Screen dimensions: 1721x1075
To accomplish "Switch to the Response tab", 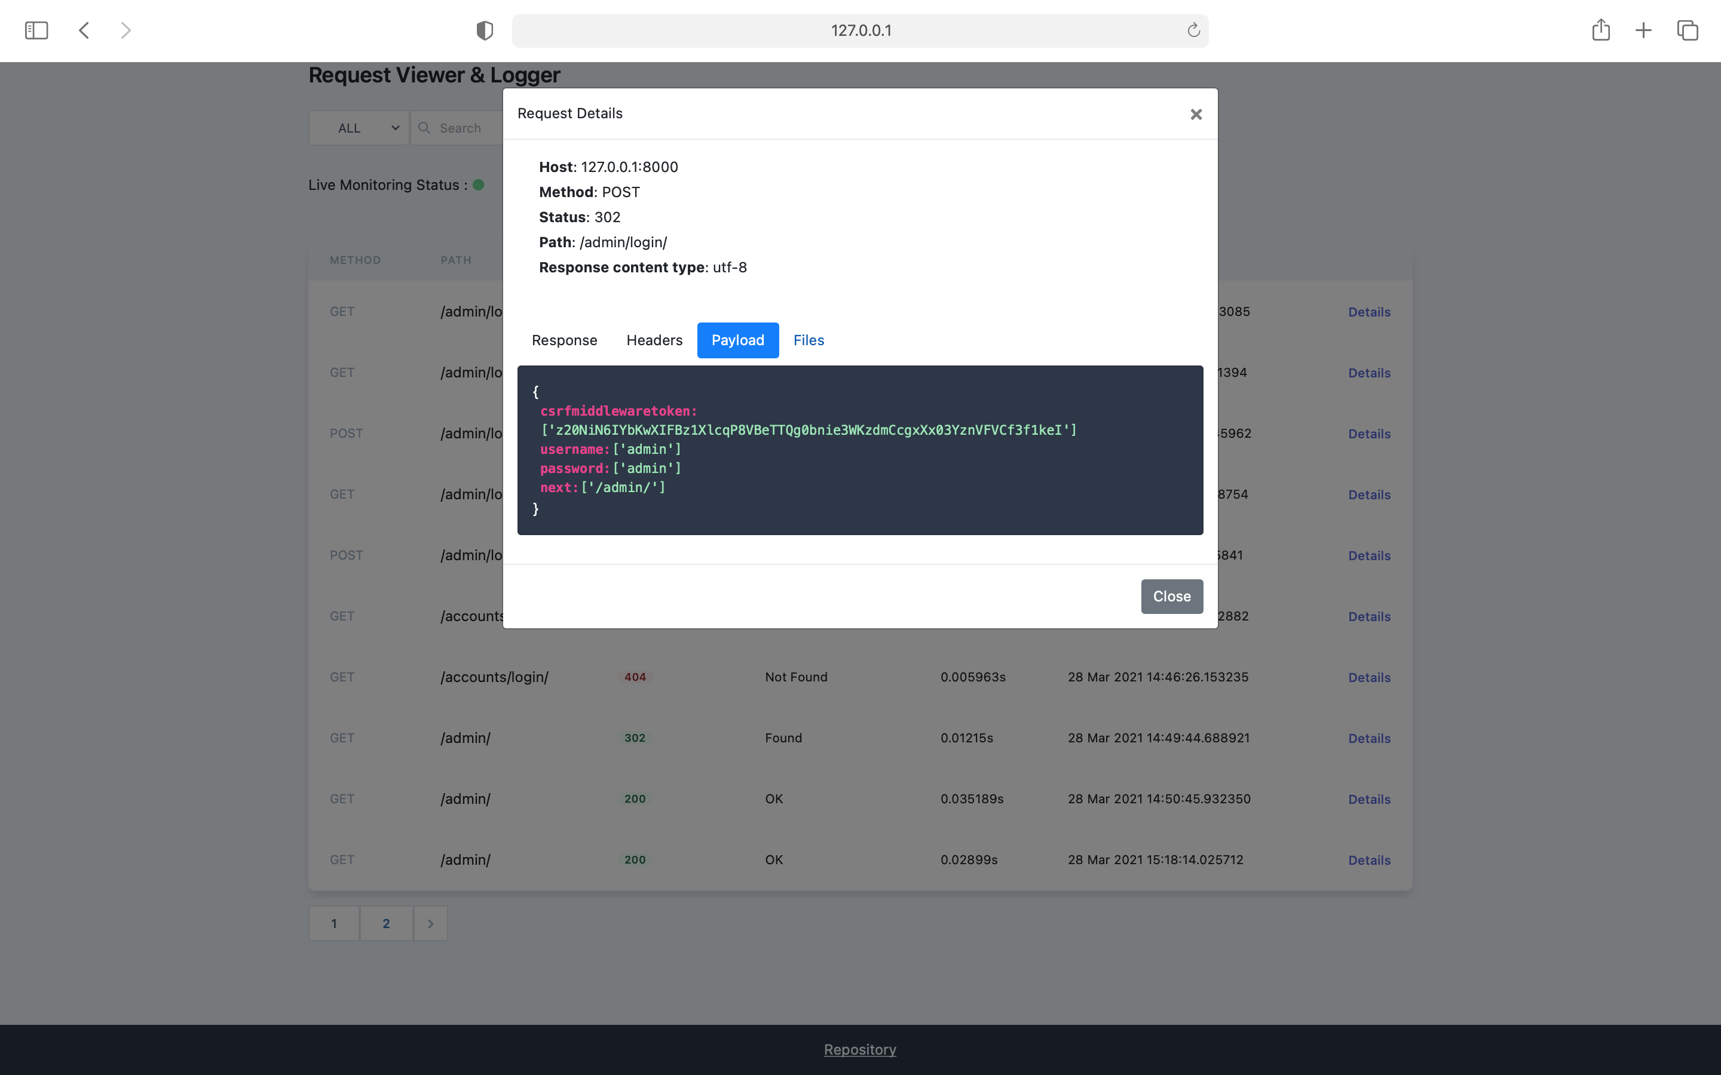I will [x=564, y=340].
